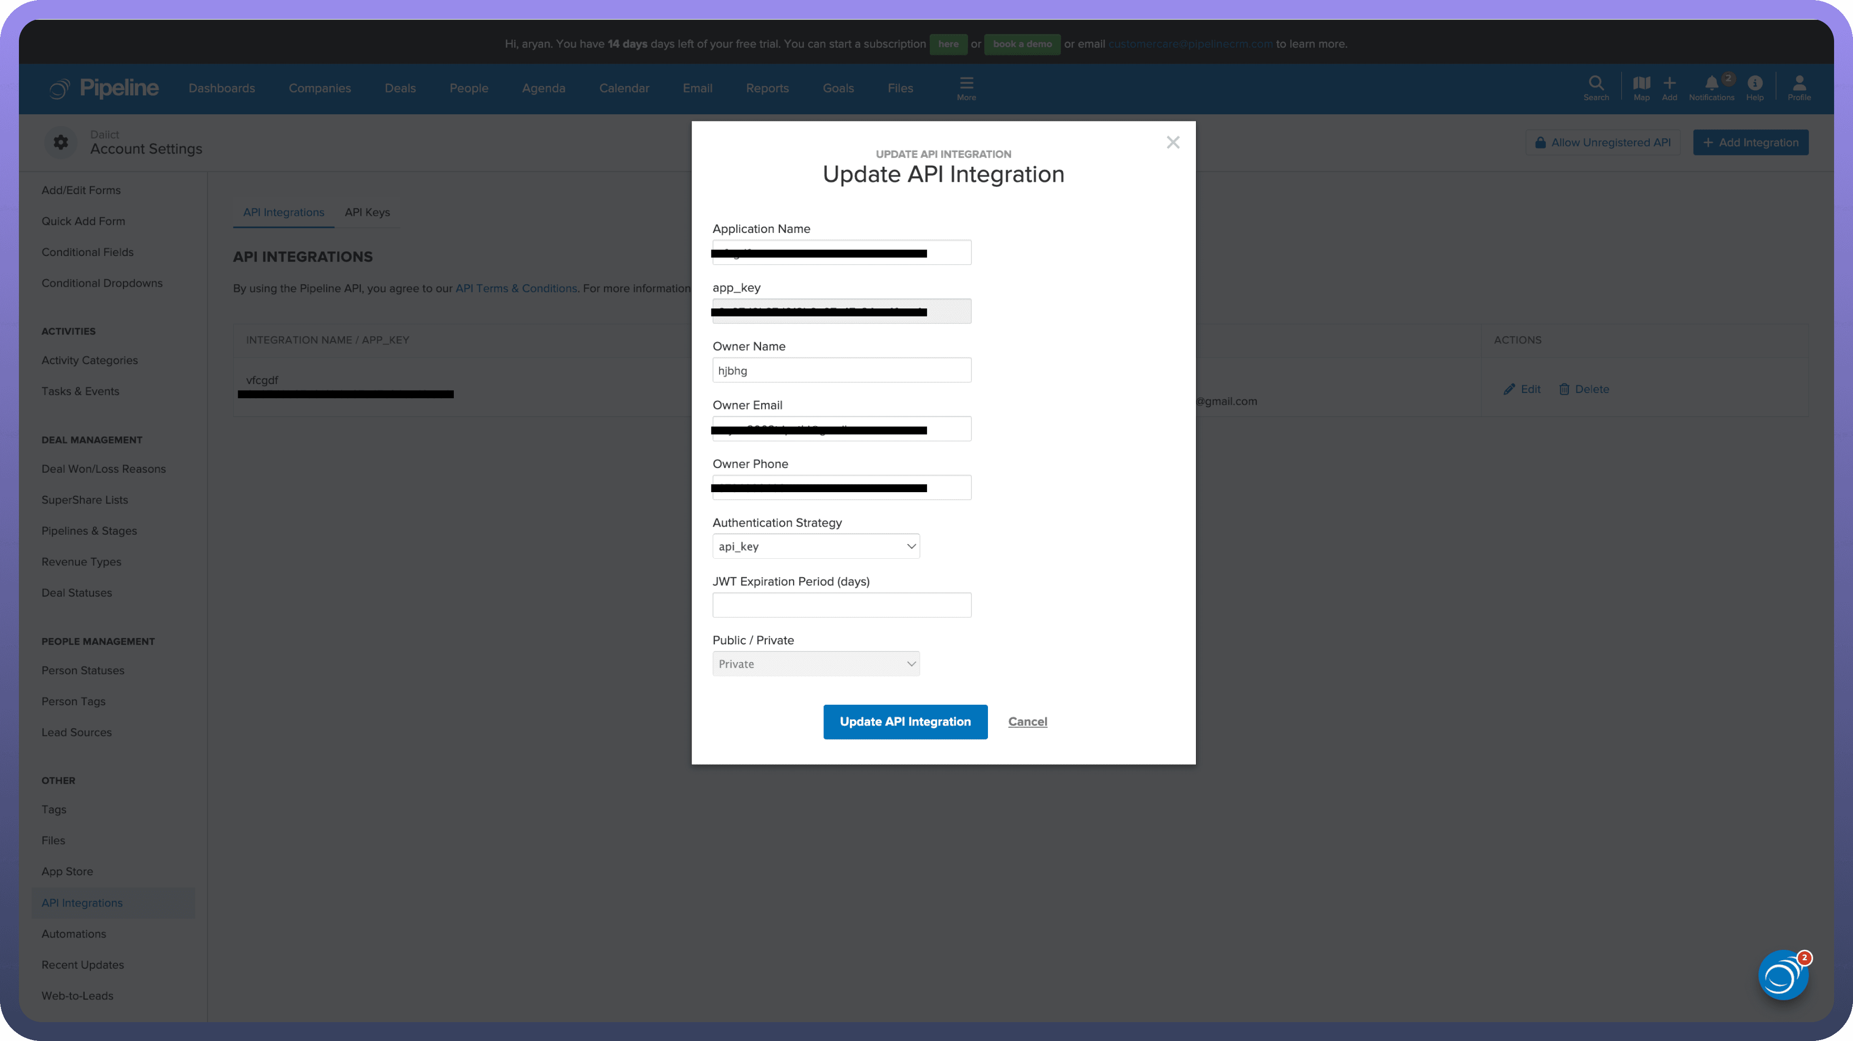
Task: Expand the Authentication Strategy dropdown
Action: (x=816, y=546)
